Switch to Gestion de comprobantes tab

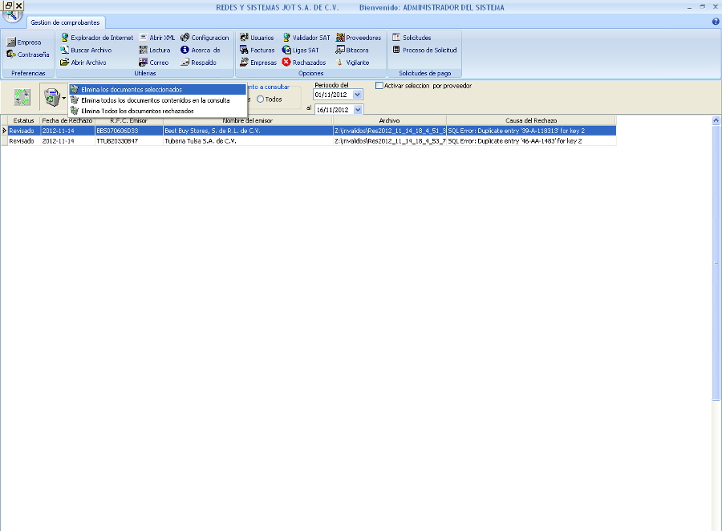point(63,22)
